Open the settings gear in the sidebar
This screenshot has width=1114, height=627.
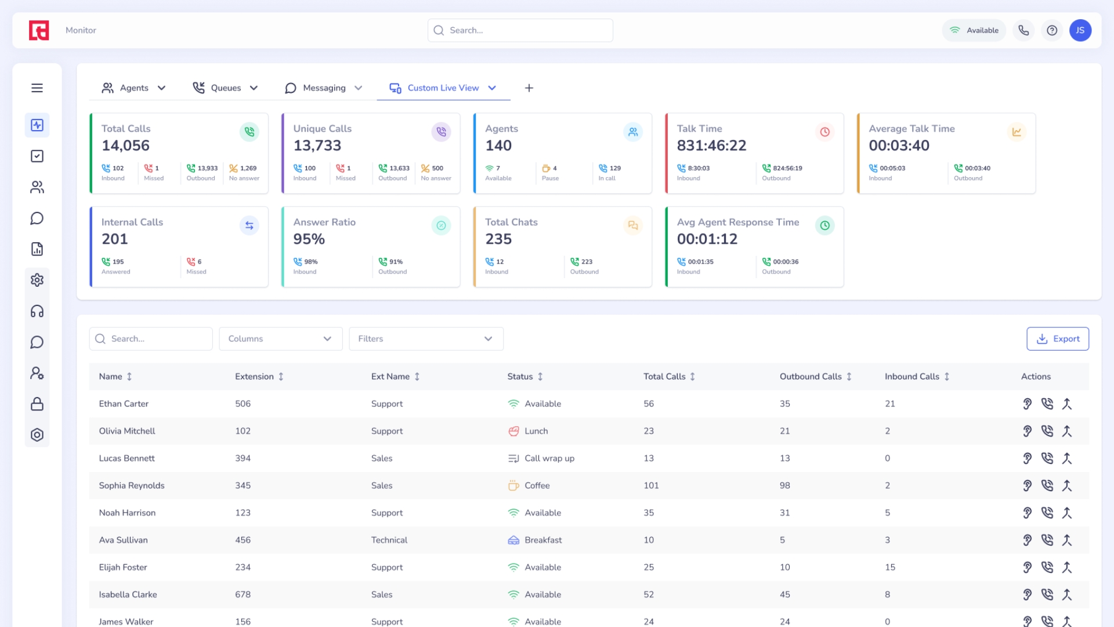[37, 280]
